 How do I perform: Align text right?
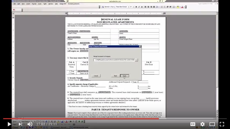(x=151, y=7)
